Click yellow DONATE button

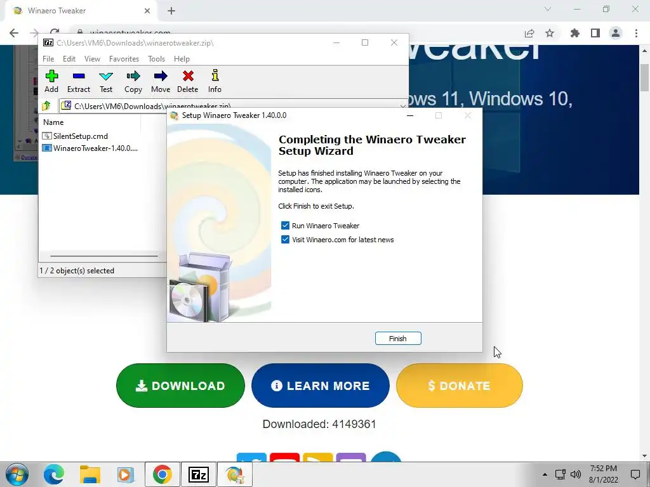[x=460, y=386]
